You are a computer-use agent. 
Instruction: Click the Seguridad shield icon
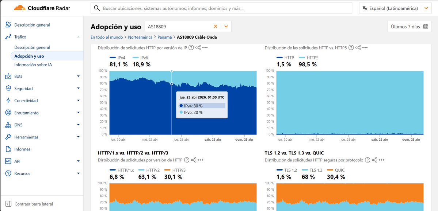tap(8, 88)
